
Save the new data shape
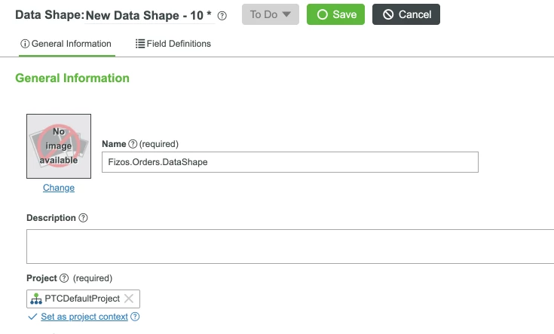coord(335,14)
